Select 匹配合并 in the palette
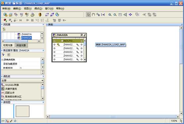The height and width of the screenshot is (124, 184). pyautogui.click(x=10, y=93)
